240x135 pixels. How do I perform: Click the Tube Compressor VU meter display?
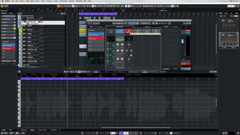(x=120, y=39)
